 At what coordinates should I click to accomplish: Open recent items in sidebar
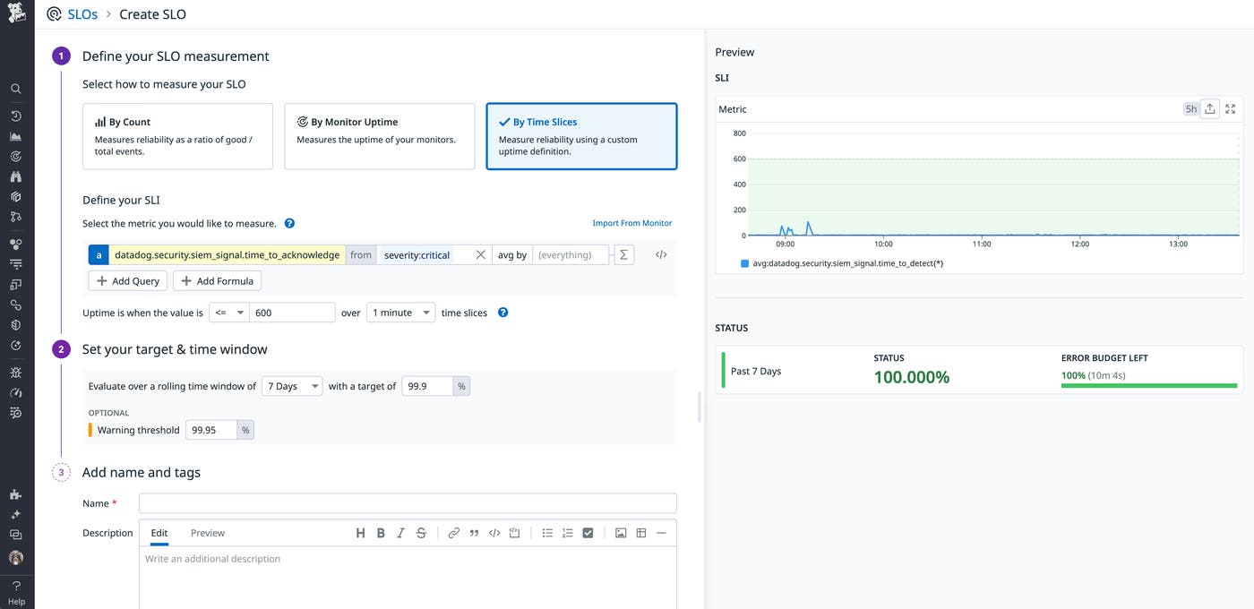(16, 116)
